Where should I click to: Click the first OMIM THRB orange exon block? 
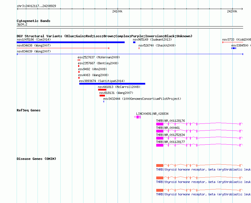[160, 166]
